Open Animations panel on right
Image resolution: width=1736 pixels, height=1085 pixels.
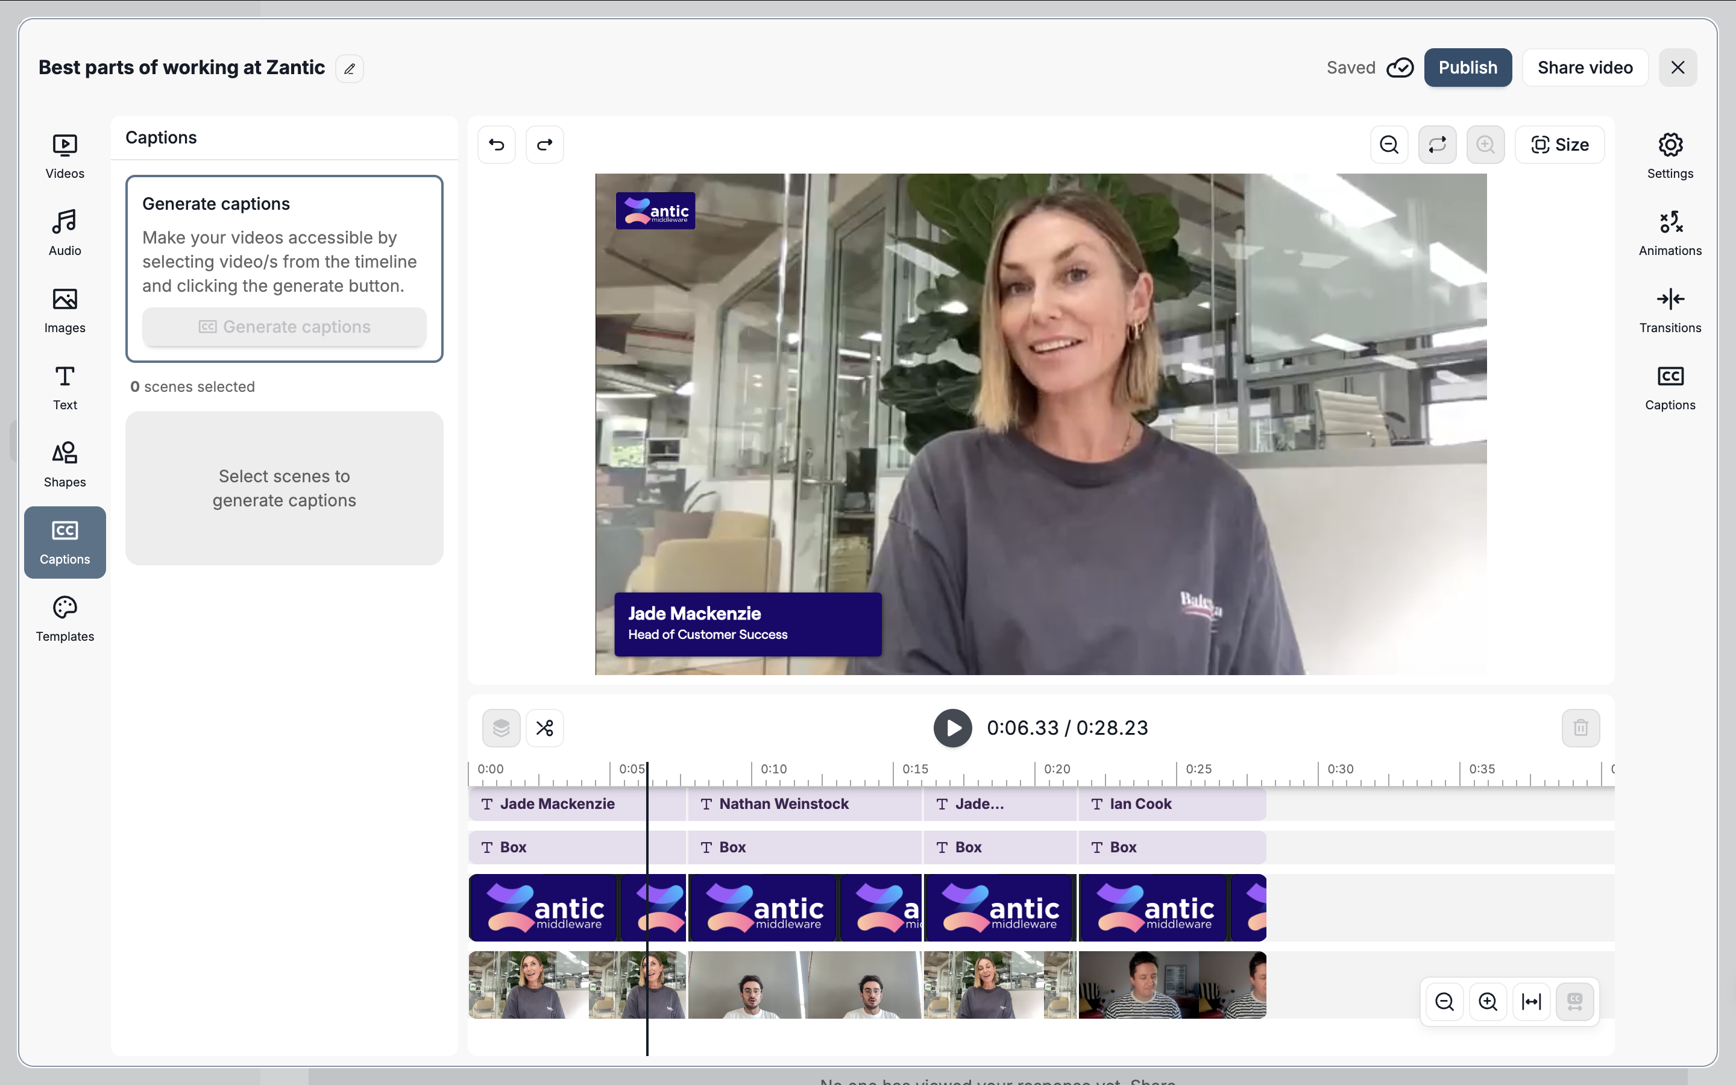(x=1669, y=233)
